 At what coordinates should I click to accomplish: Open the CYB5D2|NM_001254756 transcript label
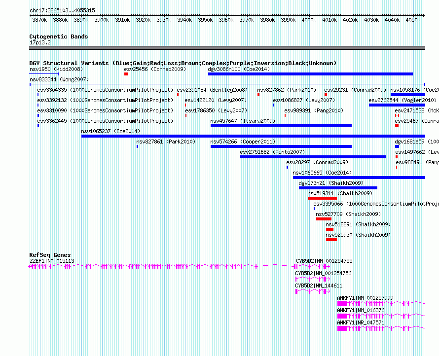pyautogui.click(x=323, y=273)
